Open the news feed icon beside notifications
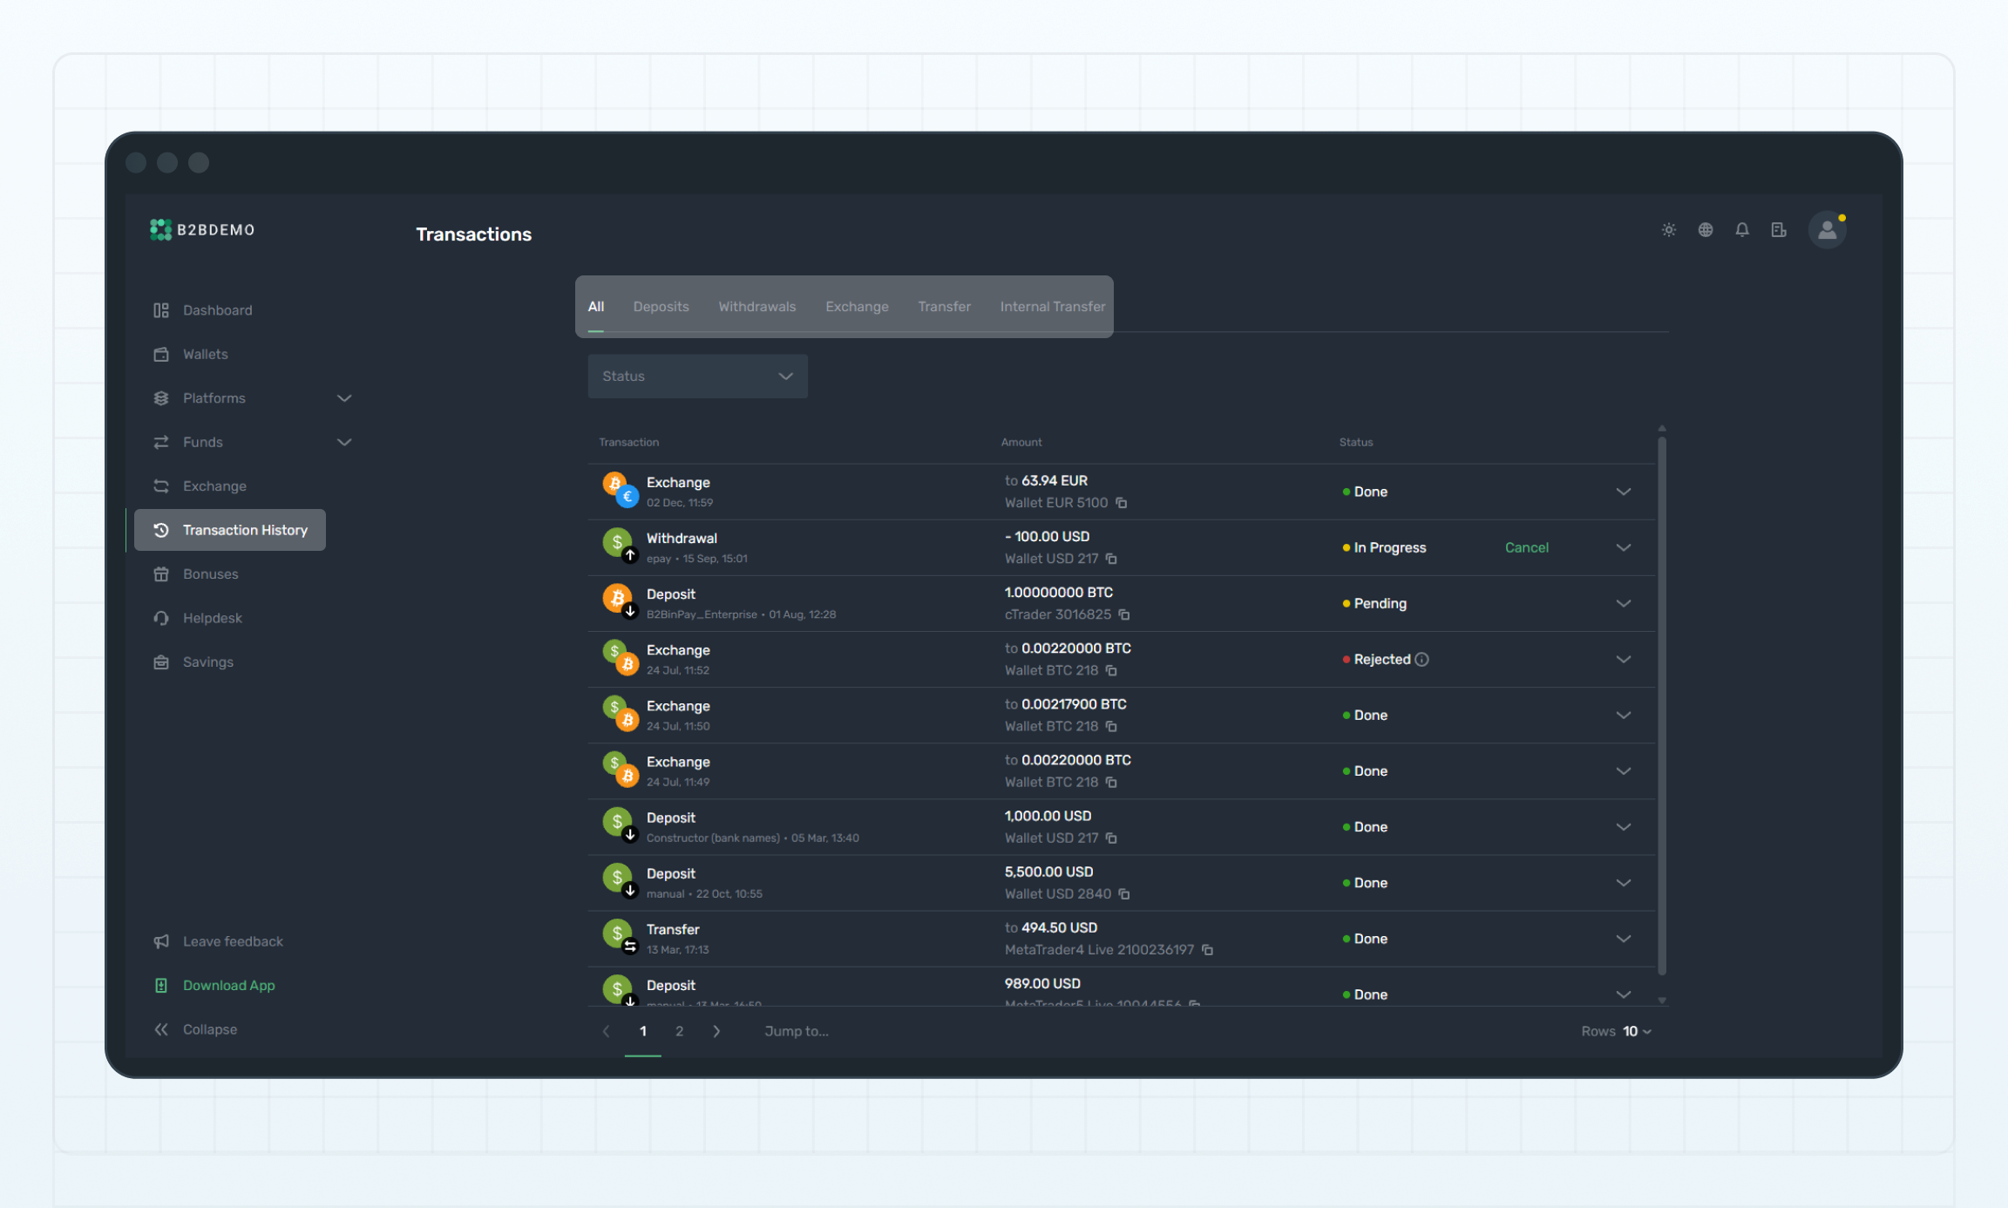This screenshot has width=2008, height=1208. tap(1779, 229)
